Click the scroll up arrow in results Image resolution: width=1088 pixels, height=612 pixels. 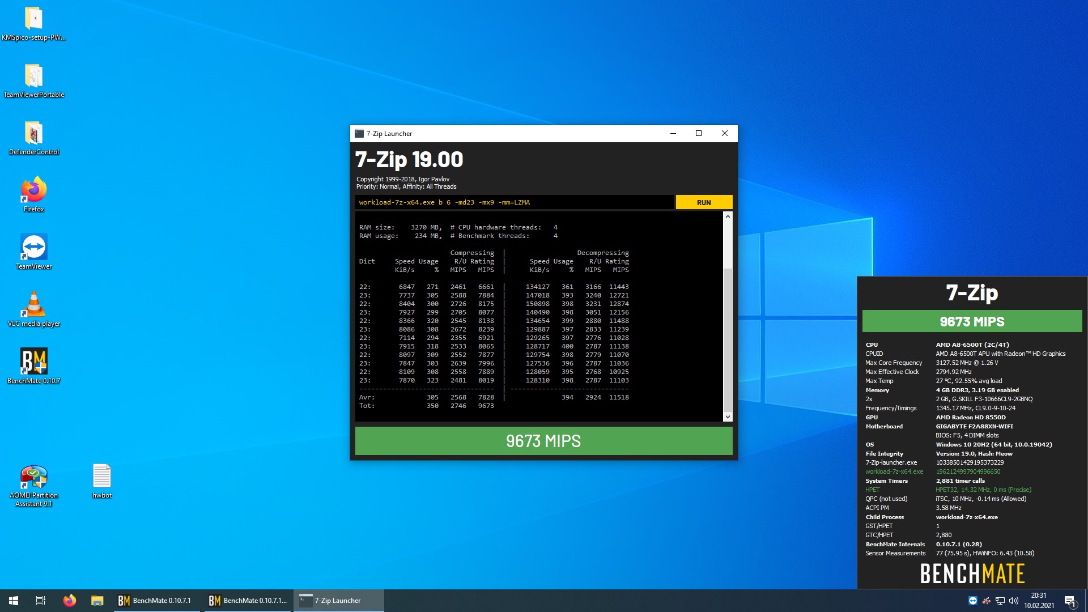[x=728, y=216]
